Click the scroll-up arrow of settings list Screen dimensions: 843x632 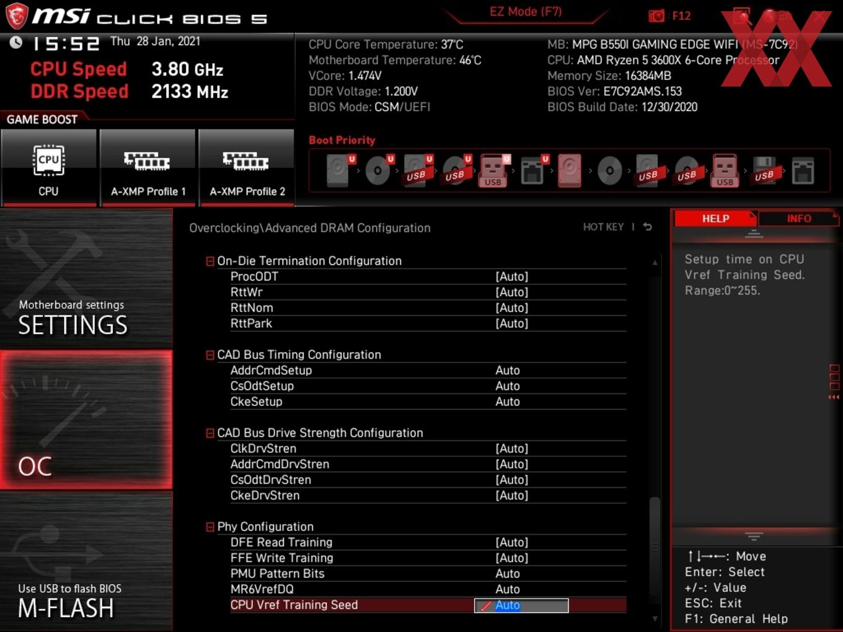coord(655,263)
